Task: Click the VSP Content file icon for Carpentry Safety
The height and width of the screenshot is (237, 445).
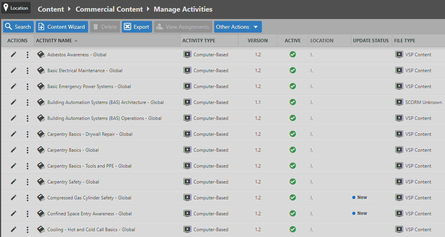Action: [x=399, y=182]
